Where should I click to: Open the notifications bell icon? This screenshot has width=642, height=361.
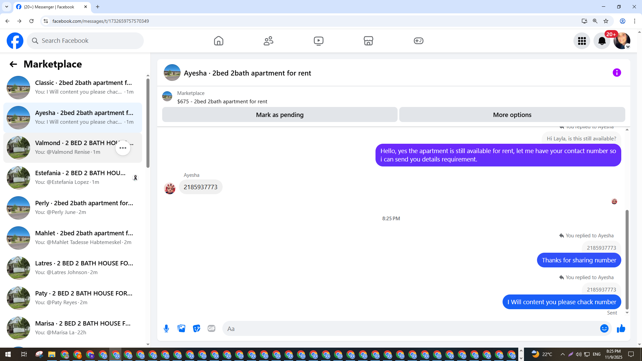(x=602, y=41)
